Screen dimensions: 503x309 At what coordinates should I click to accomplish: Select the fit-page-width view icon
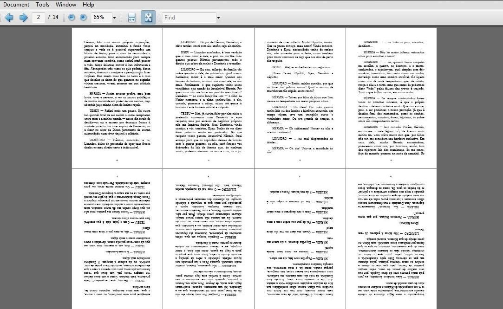(x=132, y=17)
